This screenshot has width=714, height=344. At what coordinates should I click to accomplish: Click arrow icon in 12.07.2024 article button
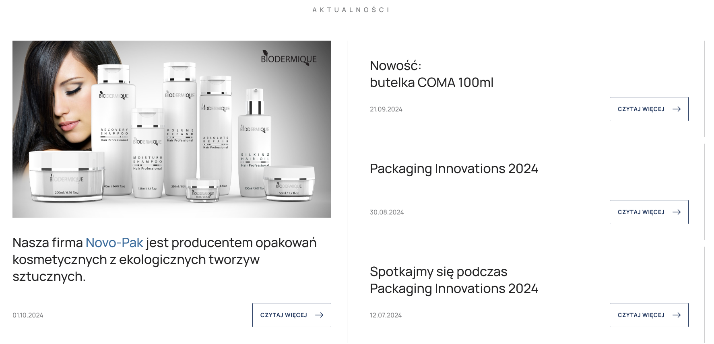(x=677, y=315)
